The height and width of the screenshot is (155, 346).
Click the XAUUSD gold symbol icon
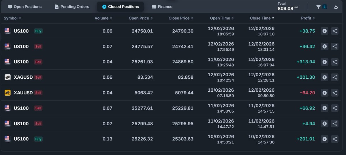7,93
